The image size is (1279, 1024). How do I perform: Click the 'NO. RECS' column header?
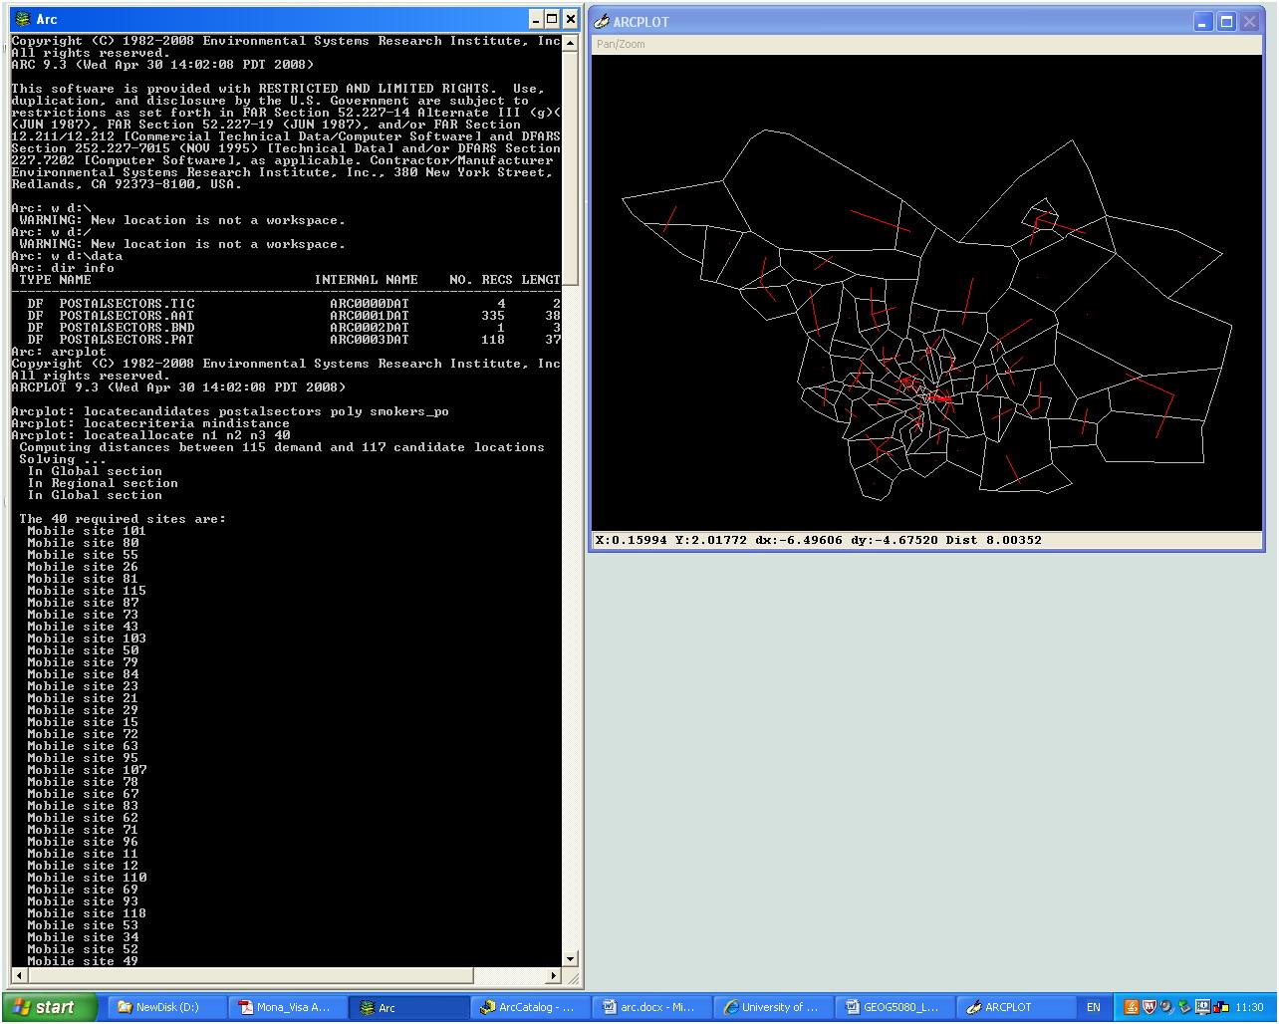[x=481, y=280]
